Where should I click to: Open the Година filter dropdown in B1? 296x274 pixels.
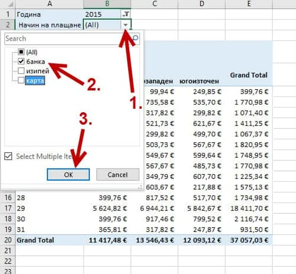click(x=126, y=14)
